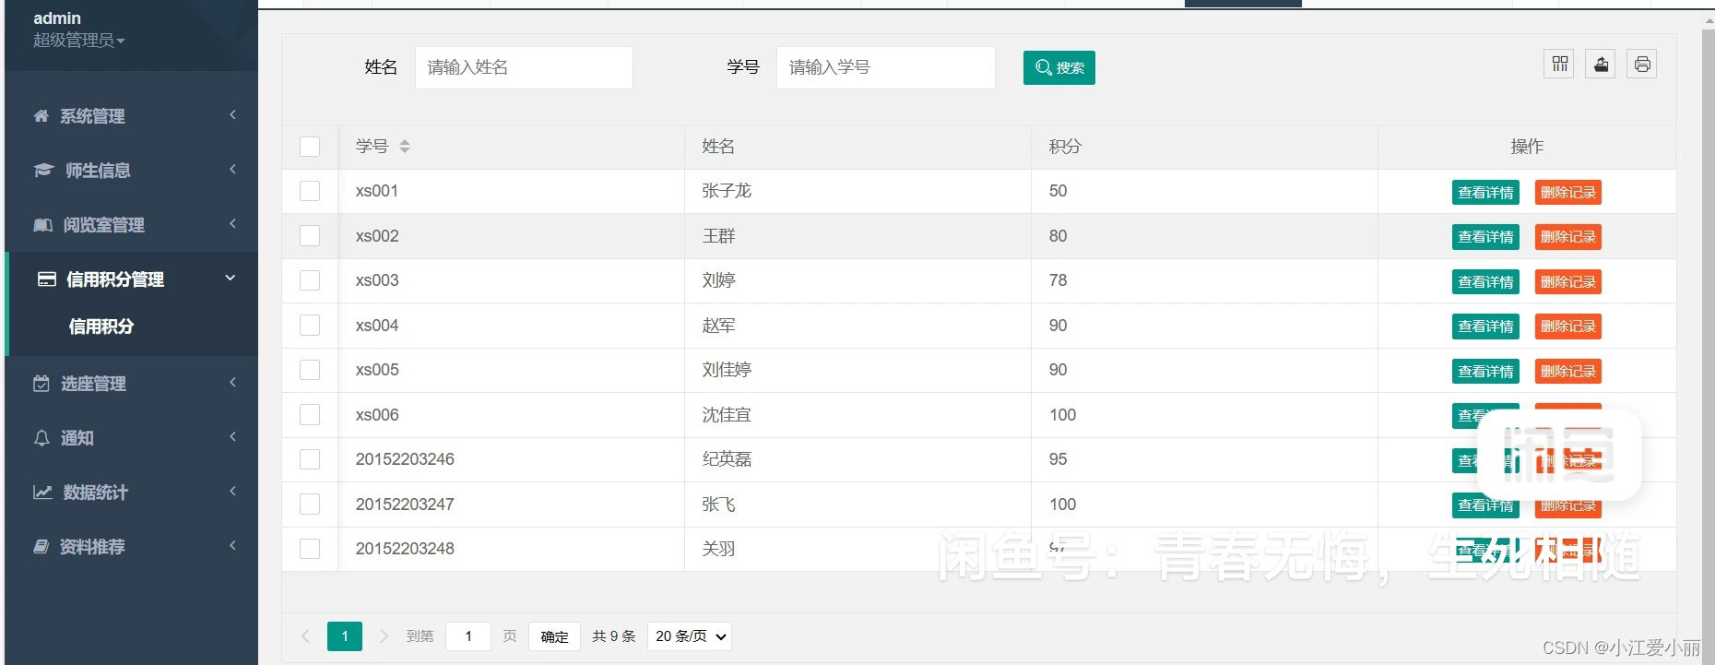This screenshot has height=665, width=1715.
Task: Check the box for row 20152203246
Action: pos(310,459)
